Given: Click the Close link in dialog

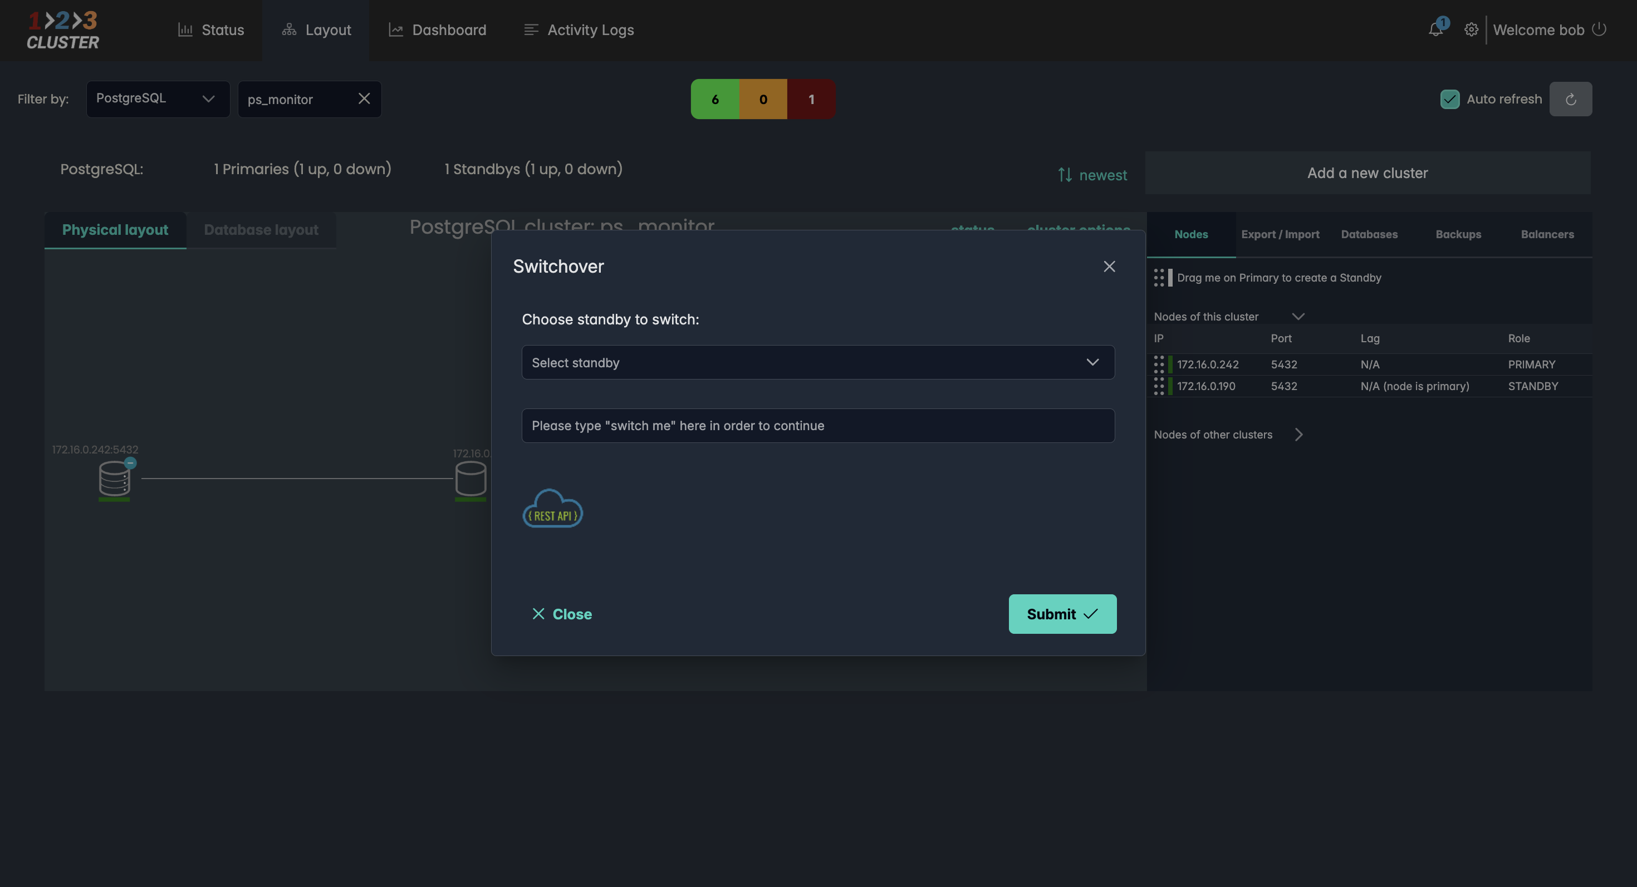Looking at the screenshot, I should coord(562,614).
